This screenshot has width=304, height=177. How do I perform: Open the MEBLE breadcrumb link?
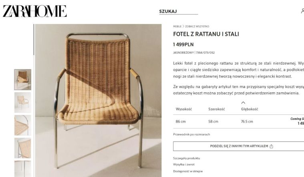177,26
